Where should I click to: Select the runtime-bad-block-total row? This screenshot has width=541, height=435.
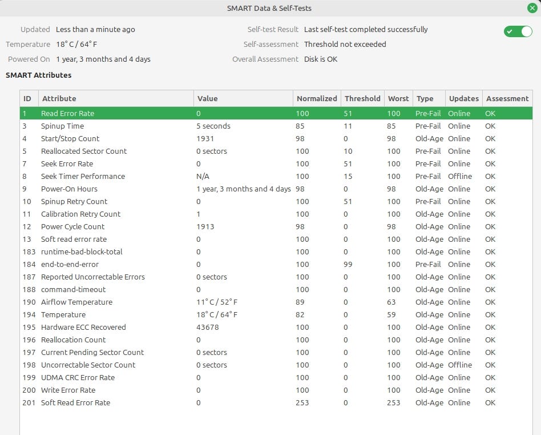click(x=276, y=252)
